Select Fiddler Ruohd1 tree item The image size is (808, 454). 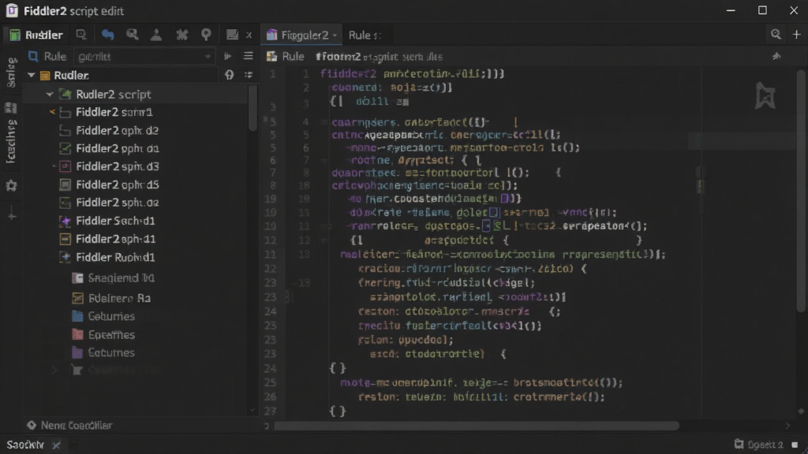115,258
